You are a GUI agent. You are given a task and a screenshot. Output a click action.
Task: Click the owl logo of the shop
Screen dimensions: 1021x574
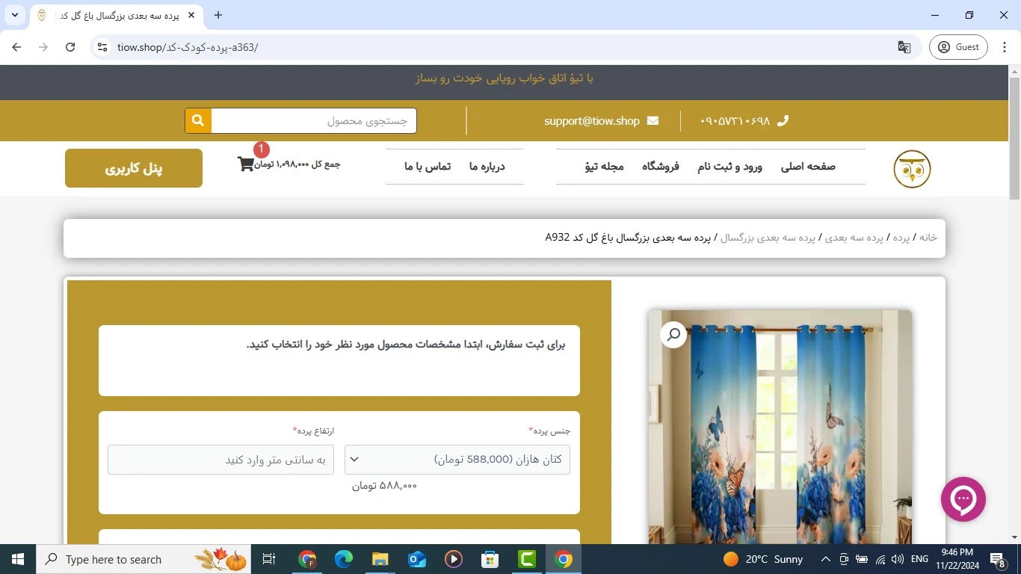pyautogui.click(x=912, y=169)
